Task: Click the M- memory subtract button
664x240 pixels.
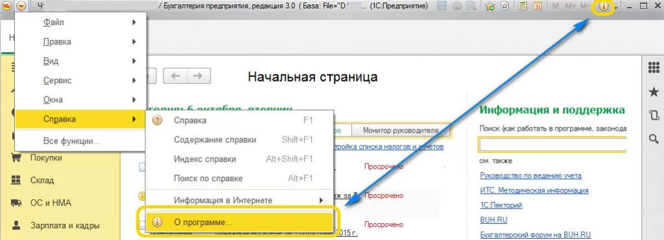Action: pyautogui.click(x=585, y=6)
